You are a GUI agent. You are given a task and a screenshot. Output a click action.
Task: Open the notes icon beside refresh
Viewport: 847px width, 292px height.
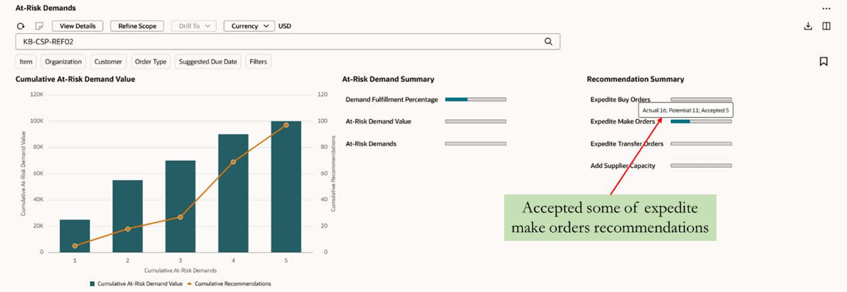pyautogui.click(x=39, y=26)
